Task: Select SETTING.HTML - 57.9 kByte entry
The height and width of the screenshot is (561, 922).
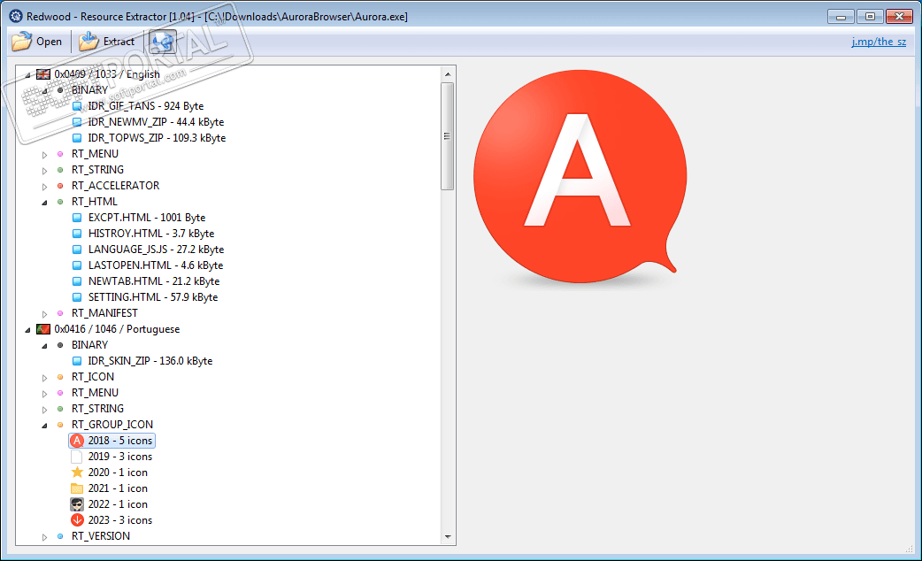Action: [x=153, y=297]
